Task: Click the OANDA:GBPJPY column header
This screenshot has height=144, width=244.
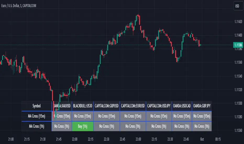Action: (x=202, y=106)
